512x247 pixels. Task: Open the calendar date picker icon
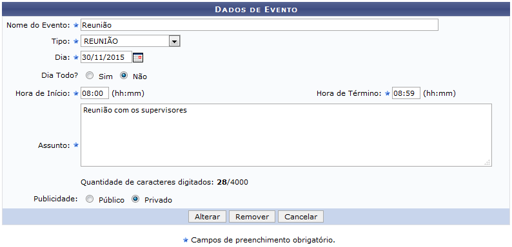(x=138, y=58)
